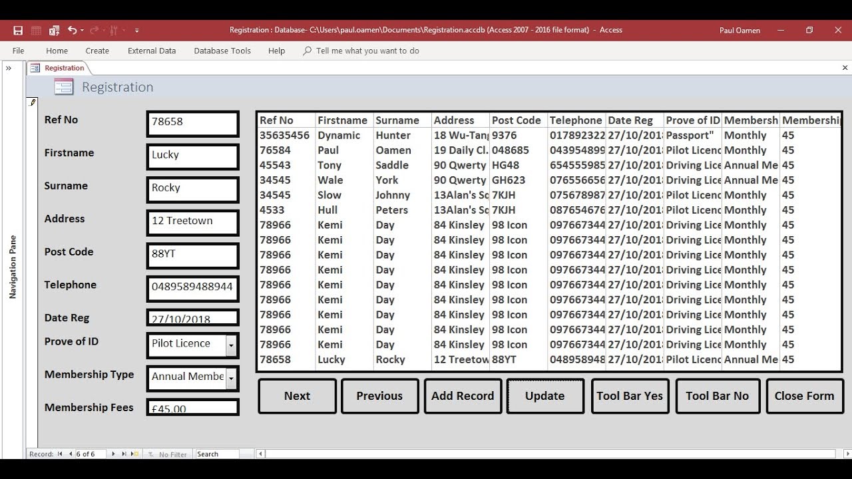Image resolution: width=852 pixels, height=479 pixels.
Task: Click the Excel export icon in title bar
Action: pyautogui.click(x=54, y=30)
